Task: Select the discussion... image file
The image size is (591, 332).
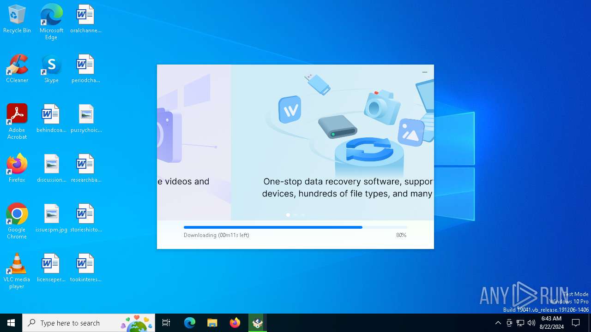Action: (x=51, y=169)
